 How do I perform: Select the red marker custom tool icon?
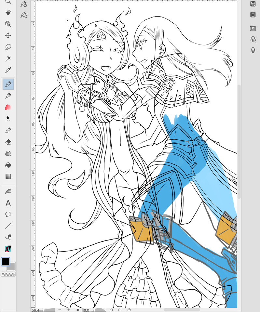pyautogui.click(x=8, y=249)
